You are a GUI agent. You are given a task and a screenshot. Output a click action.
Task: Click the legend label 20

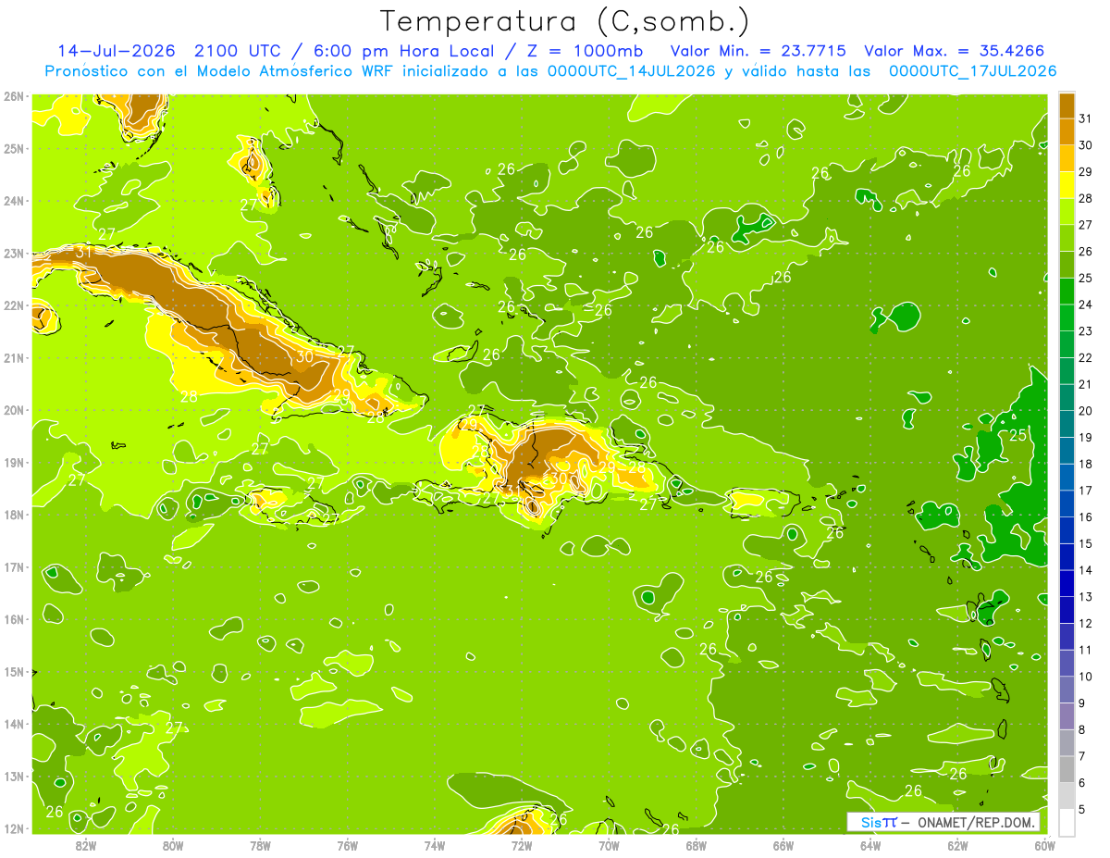[x=1085, y=411]
